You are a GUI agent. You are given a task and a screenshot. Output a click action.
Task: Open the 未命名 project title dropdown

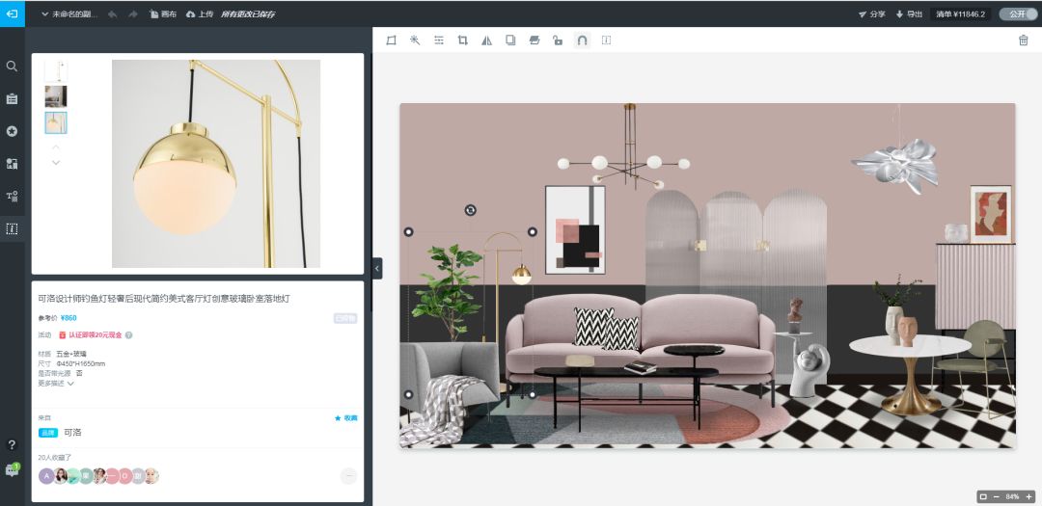[69, 13]
